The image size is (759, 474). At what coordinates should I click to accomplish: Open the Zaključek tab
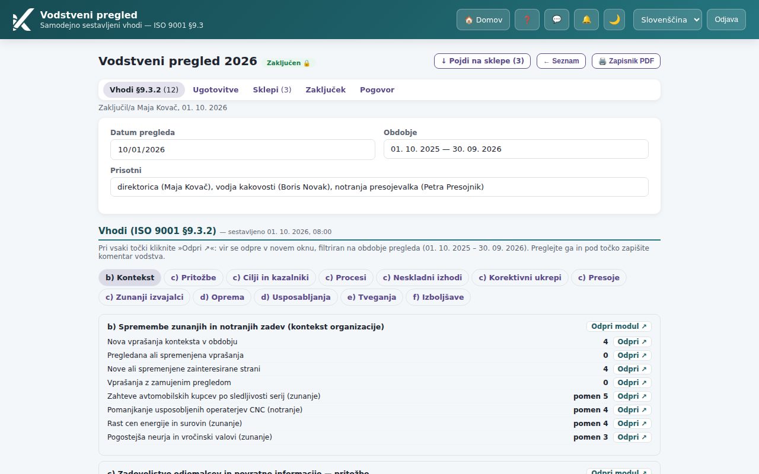[326, 90]
